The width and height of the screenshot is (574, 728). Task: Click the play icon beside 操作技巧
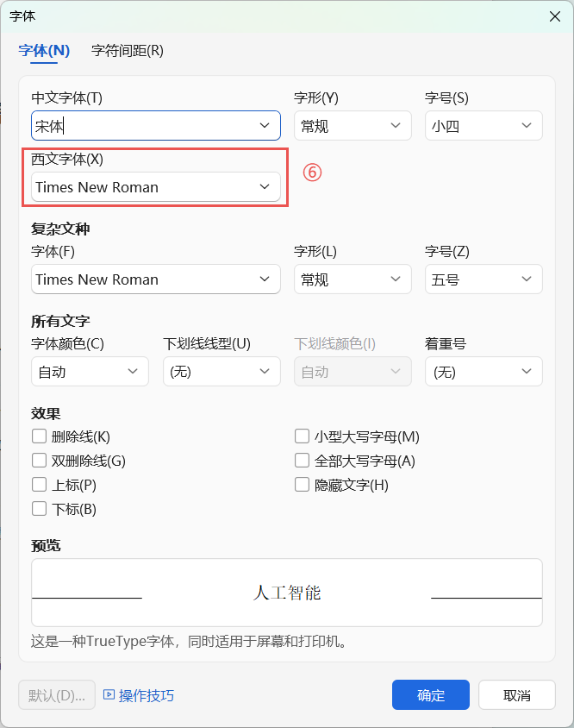(x=109, y=694)
